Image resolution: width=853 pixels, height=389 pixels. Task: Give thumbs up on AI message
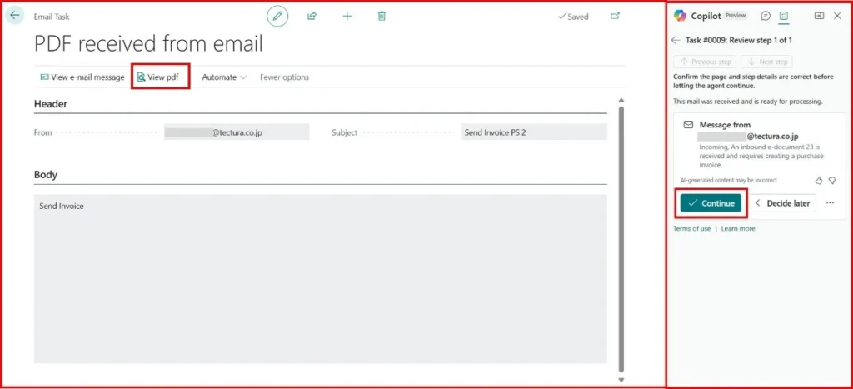(818, 180)
